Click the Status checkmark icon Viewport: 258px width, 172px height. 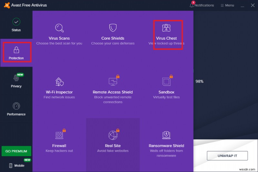[16, 22]
